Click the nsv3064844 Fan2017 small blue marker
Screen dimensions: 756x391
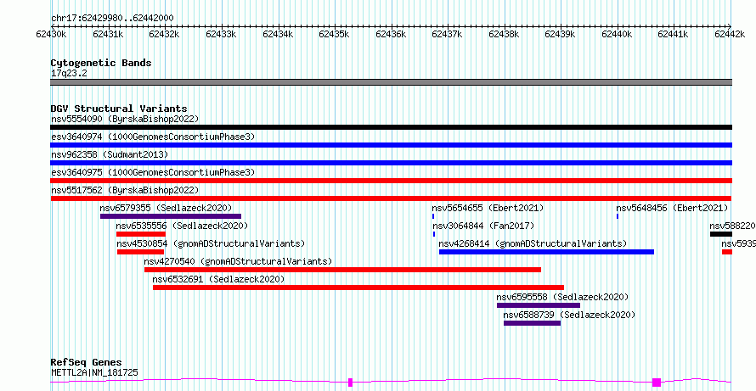434,234
